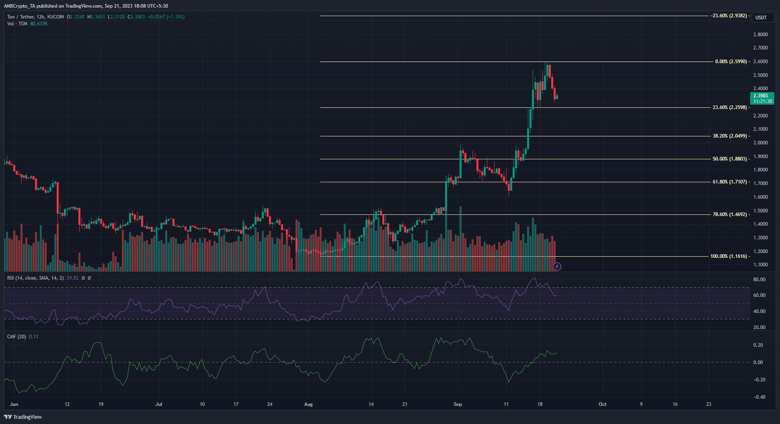Select the Ton / Tether symbol title
780x424 pixels.
pos(35,17)
